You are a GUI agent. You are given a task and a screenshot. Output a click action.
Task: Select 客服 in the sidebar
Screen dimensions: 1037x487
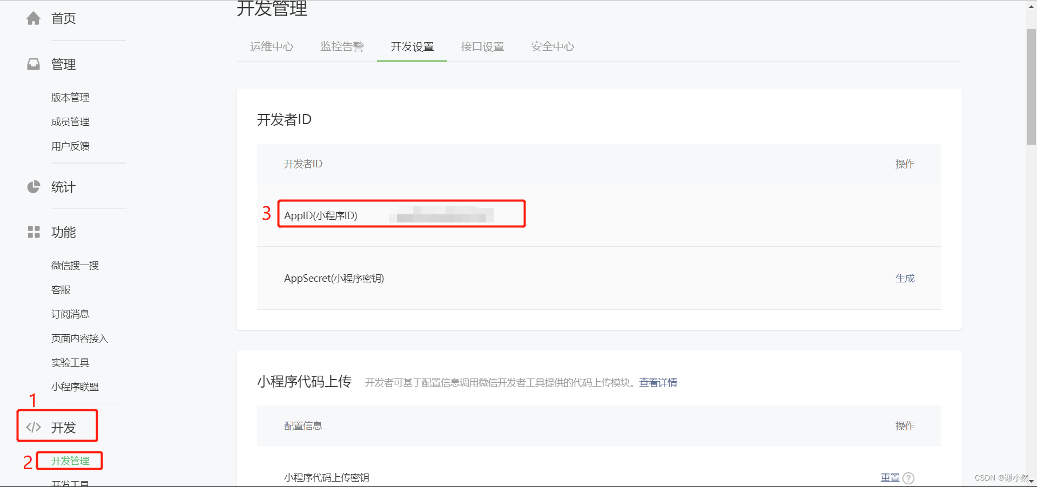pyautogui.click(x=61, y=289)
